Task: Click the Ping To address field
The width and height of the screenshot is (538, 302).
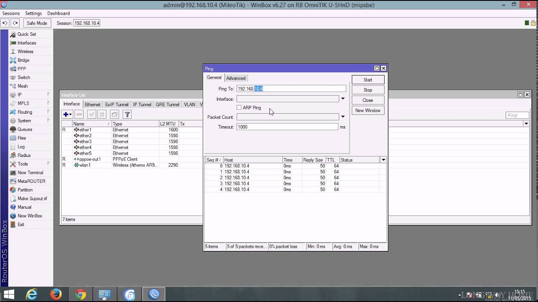Action: [291, 89]
